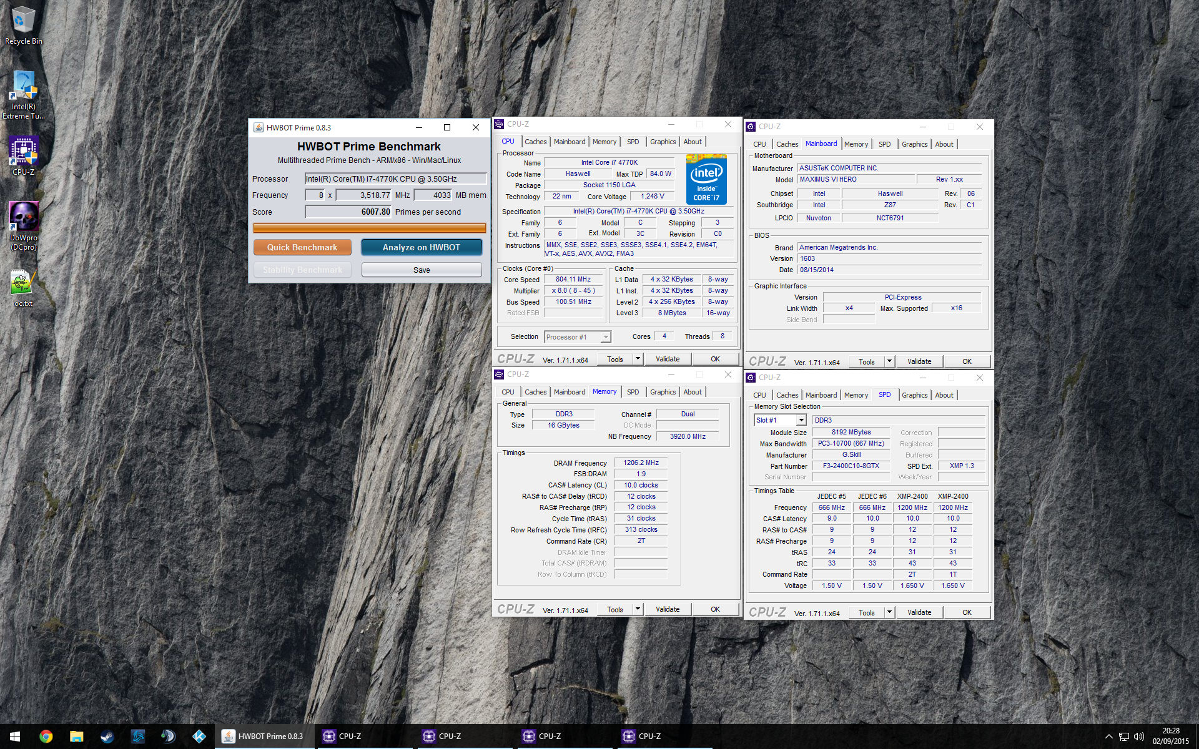1199x749 pixels.
Task: Switch to the second CPU-Z taskbar button
Action: (x=465, y=737)
